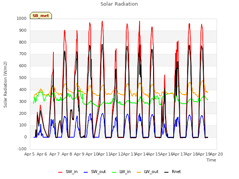Click the Apr 12 x-axis label
The image size is (239, 179).
(x=117, y=154)
